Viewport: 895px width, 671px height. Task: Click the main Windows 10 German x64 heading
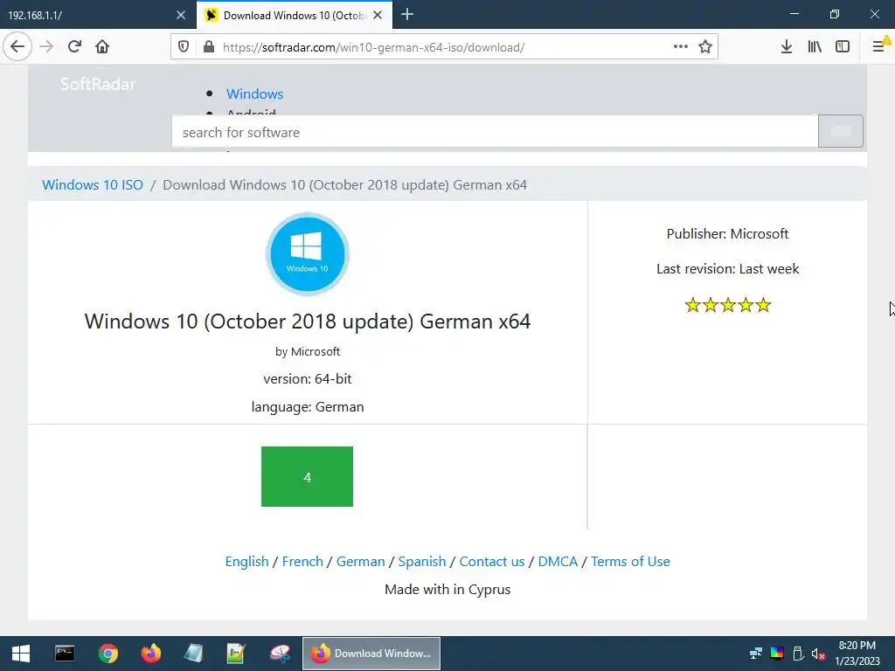coord(308,322)
